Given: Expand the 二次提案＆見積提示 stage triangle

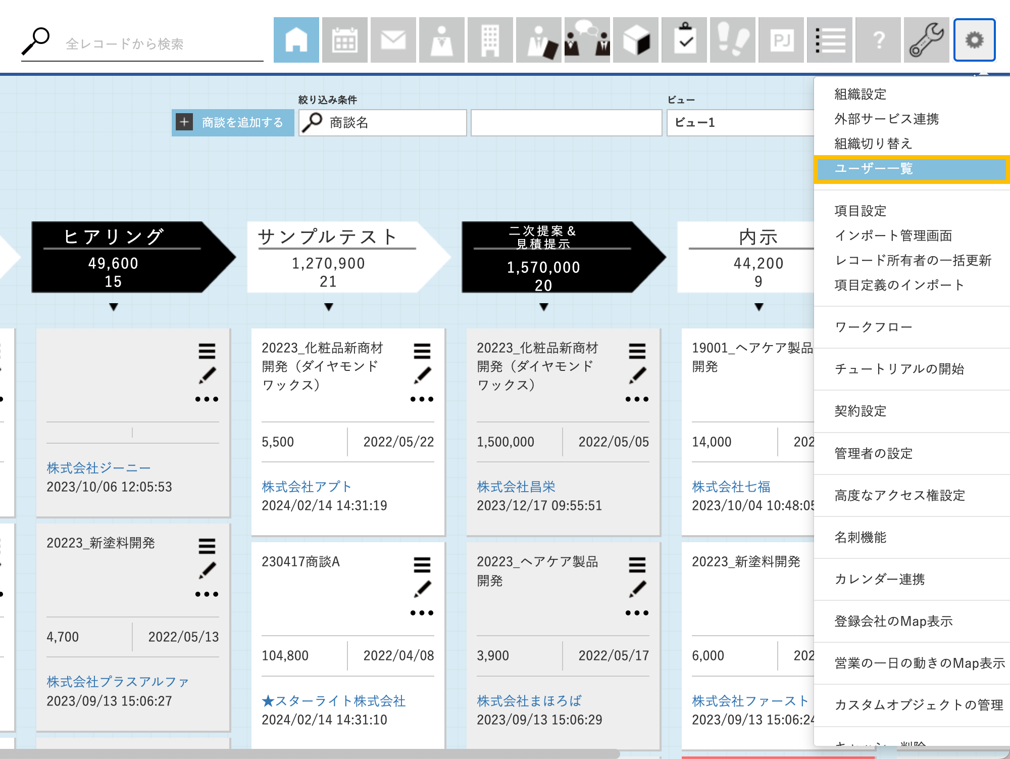Looking at the screenshot, I should 544,307.
